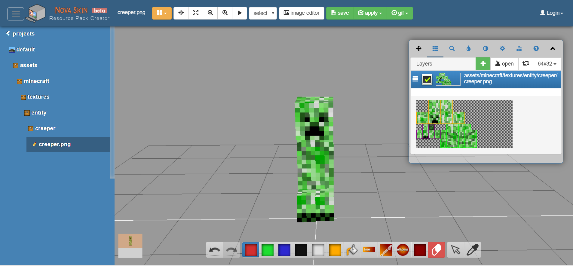Pick the red color swatch
This screenshot has width=573, height=266.
tap(250, 250)
